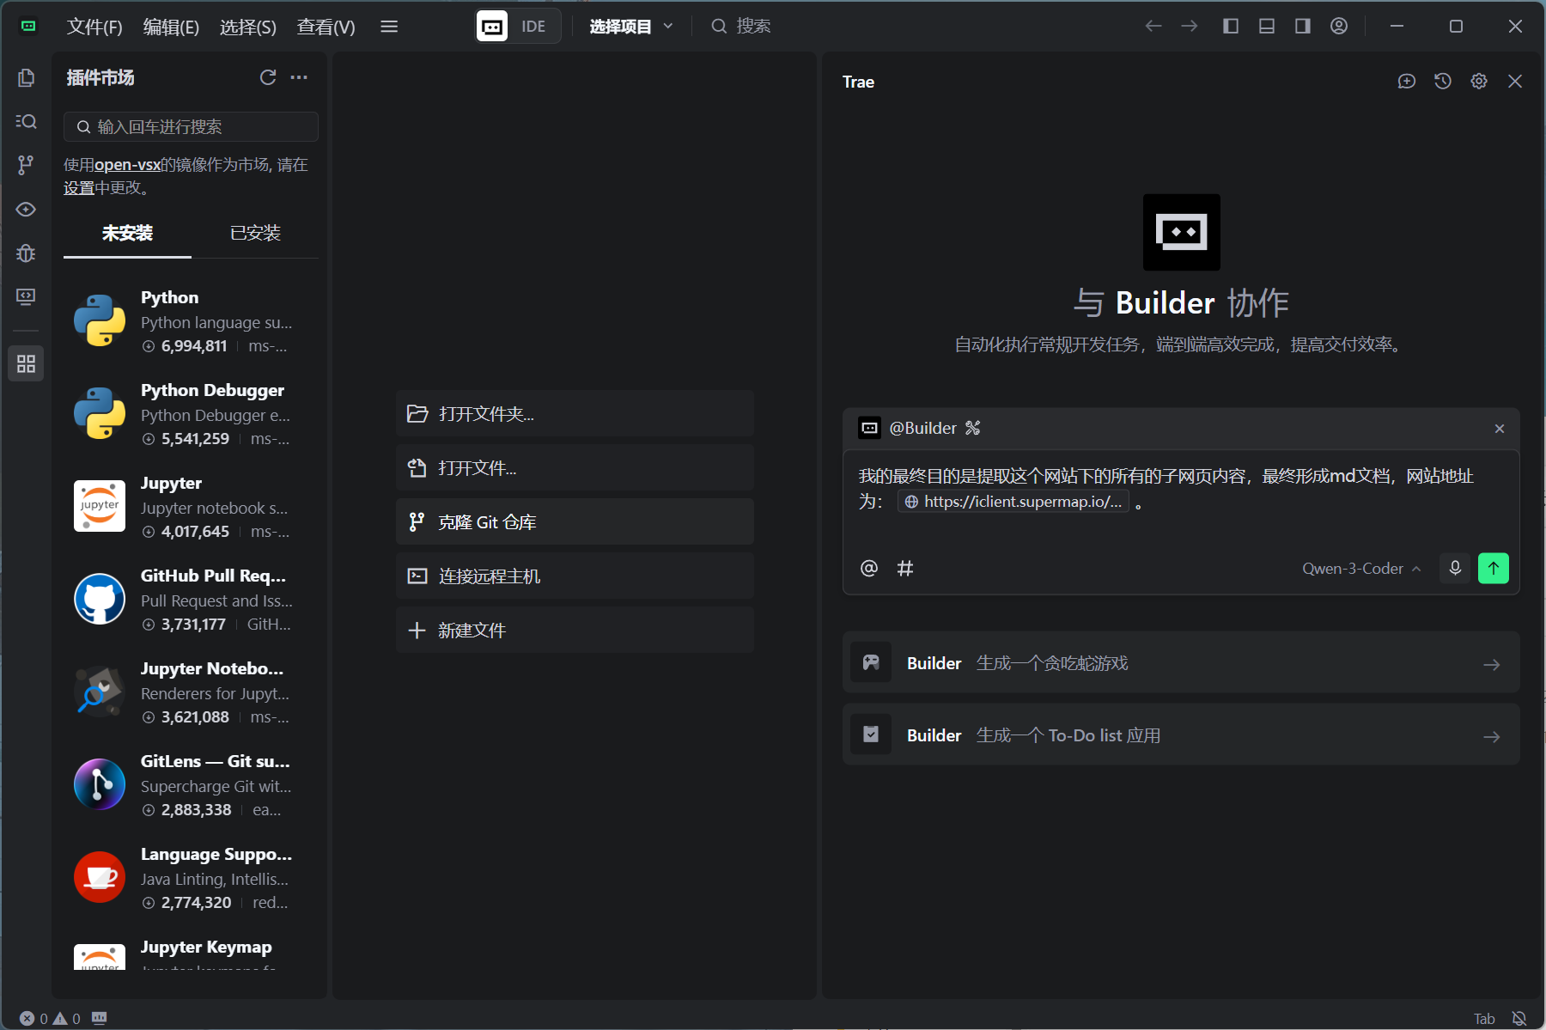1546x1030 pixels.
Task: Choose Builder To-Do list 应用 suggestion
Action: [1181, 734]
